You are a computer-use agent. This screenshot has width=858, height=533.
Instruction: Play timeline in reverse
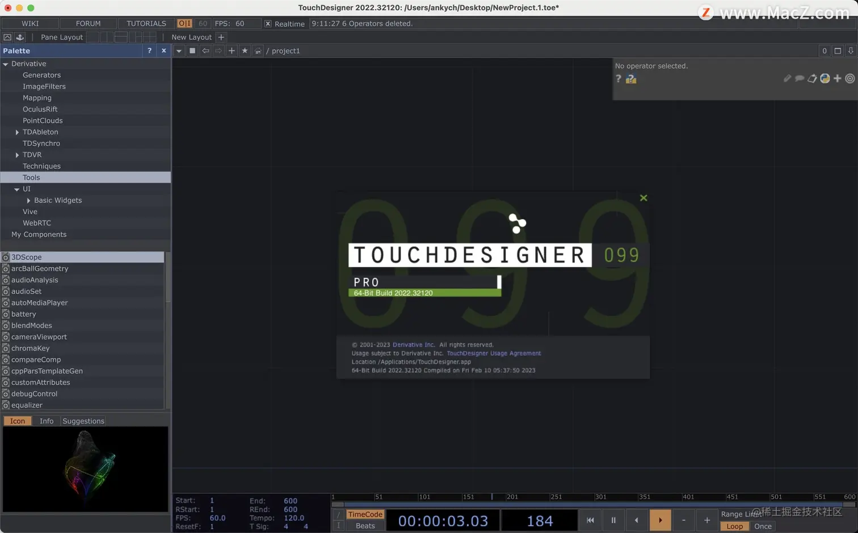tap(637, 520)
